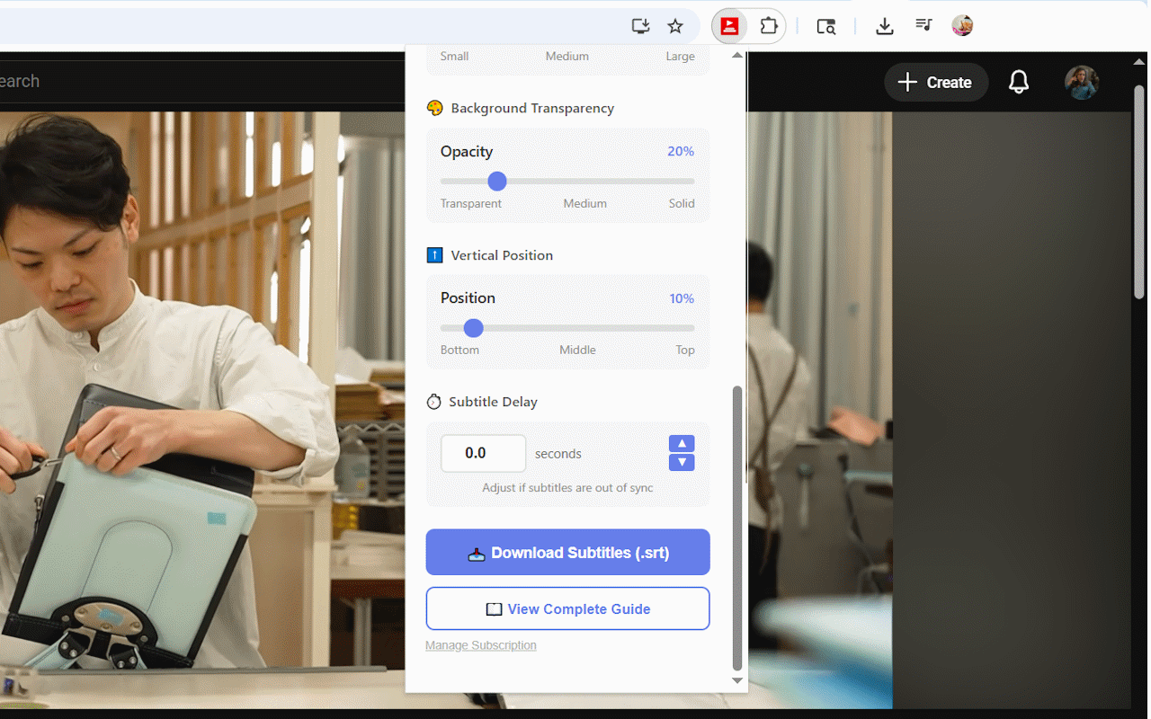Image resolution: width=1151 pixels, height=719 pixels.
Task: Open Chrome downloads icon
Action: point(884,26)
